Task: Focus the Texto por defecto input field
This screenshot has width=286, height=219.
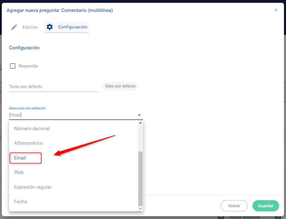Action: pyautogui.click(x=53, y=86)
